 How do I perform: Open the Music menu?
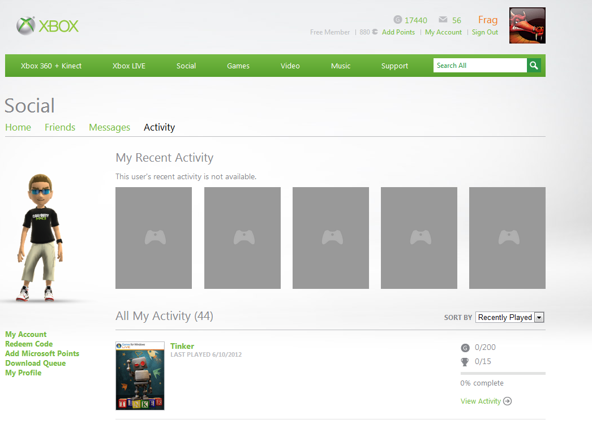(x=341, y=66)
